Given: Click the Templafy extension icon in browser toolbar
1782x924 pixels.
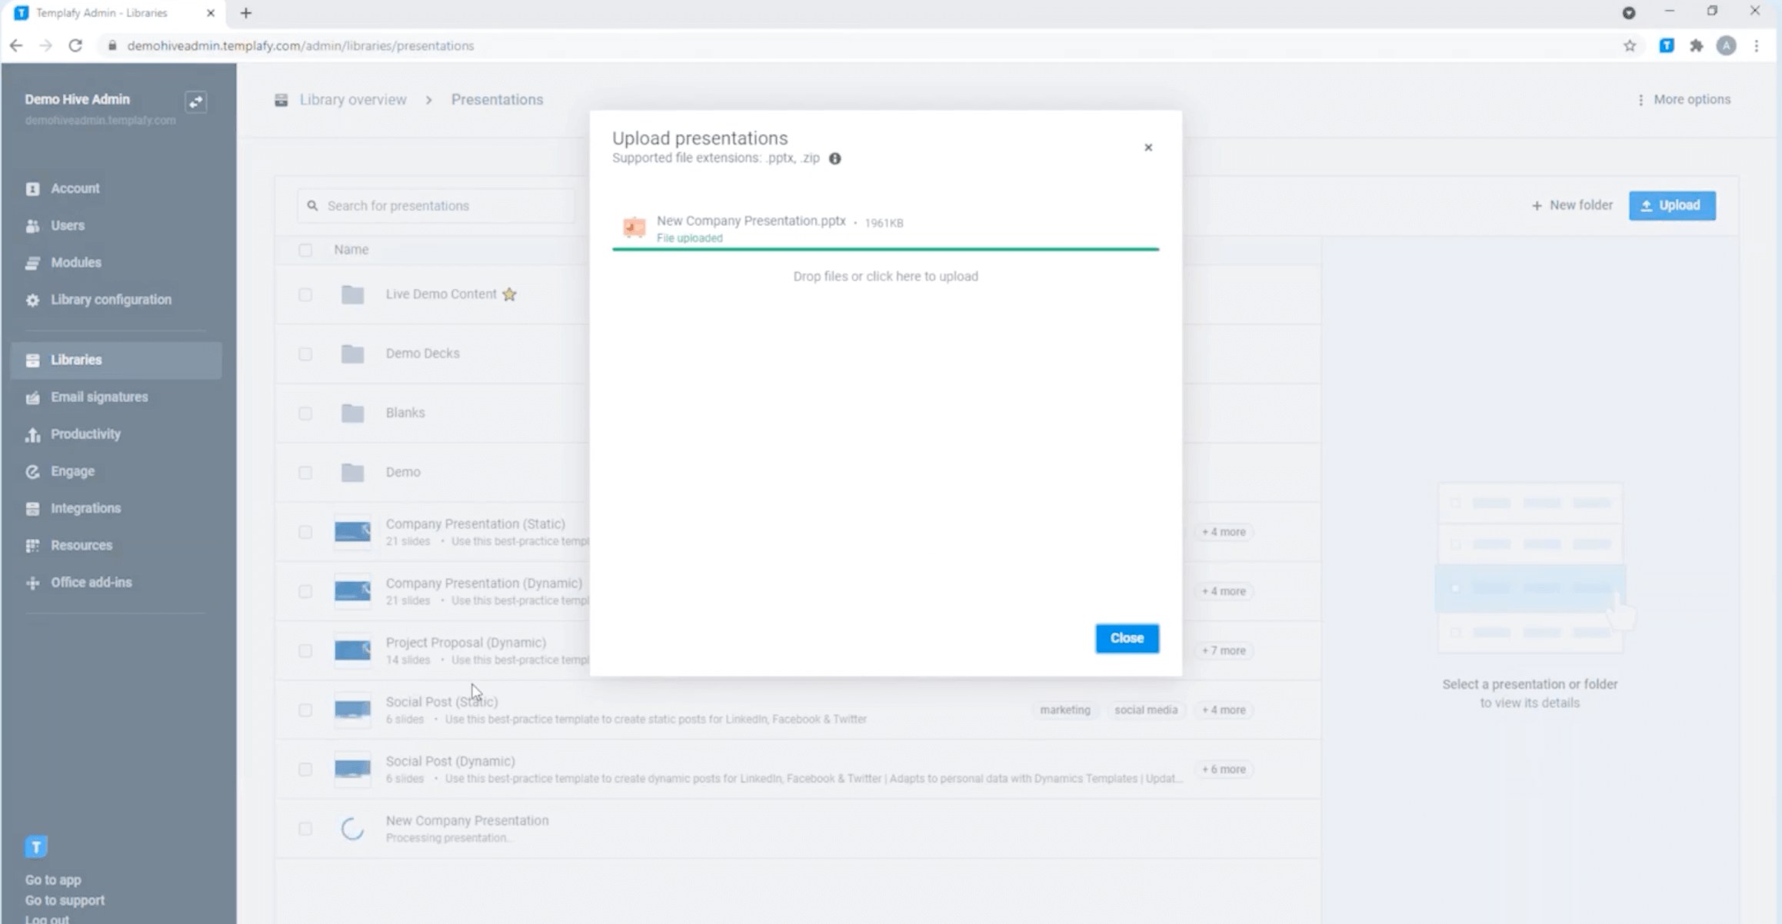Looking at the screenshot, I should 1666,45.
